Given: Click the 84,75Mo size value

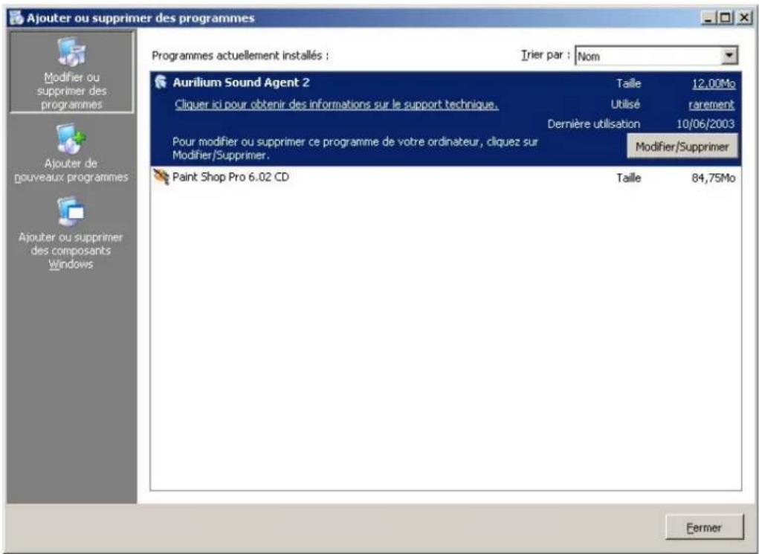Looking at the screenshot, I should point(714,178).
